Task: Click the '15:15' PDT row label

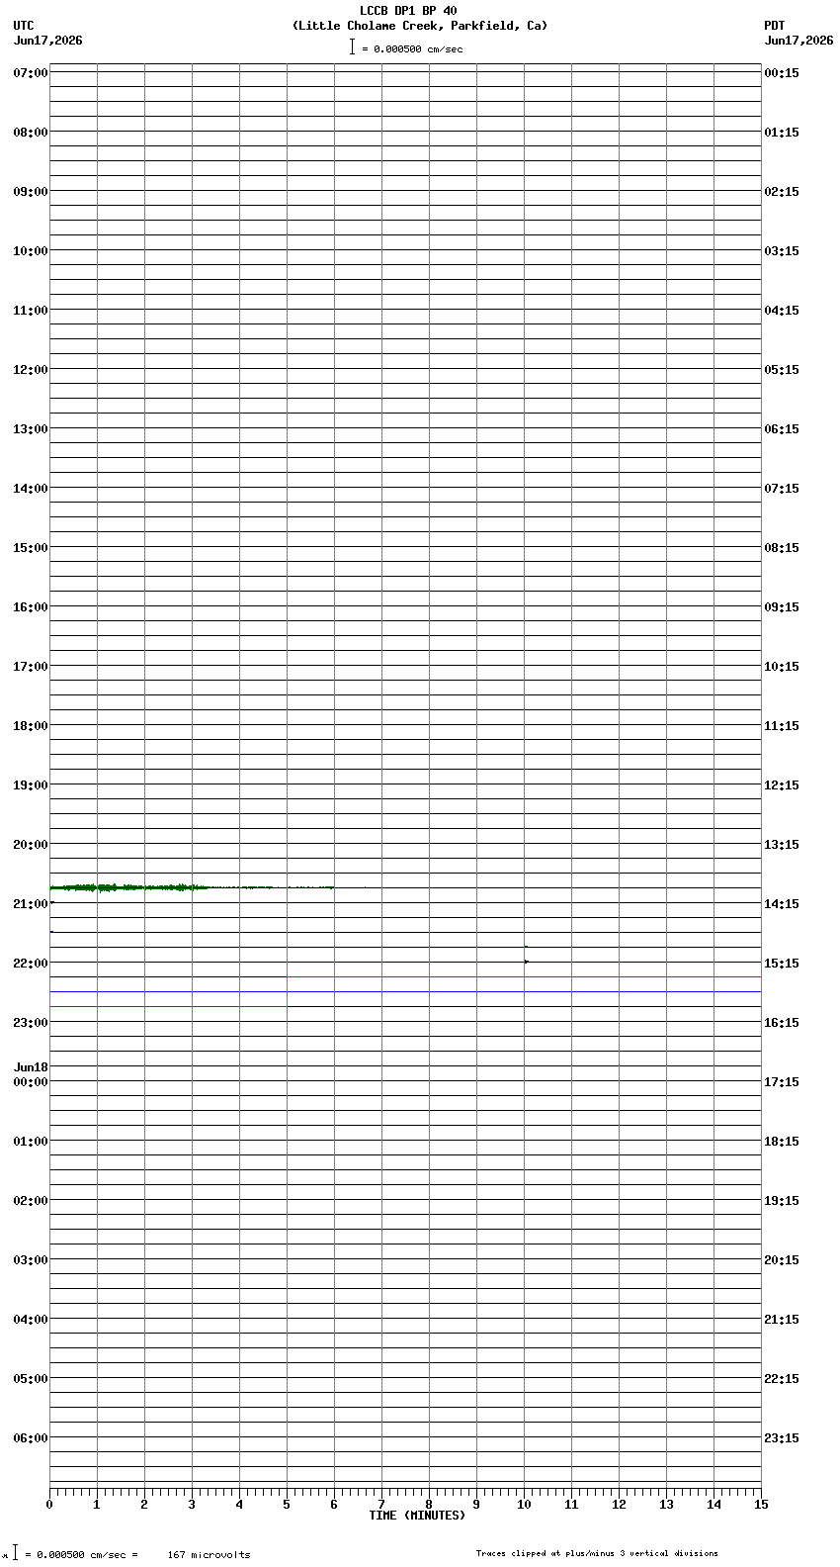Action: [x=782, y=964]
